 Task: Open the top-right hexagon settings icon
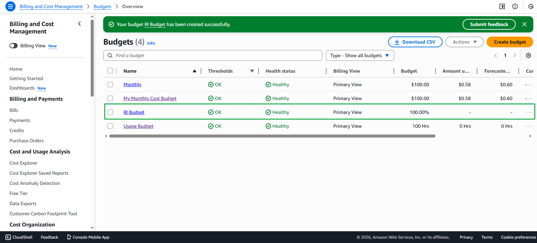click(531, 6)
